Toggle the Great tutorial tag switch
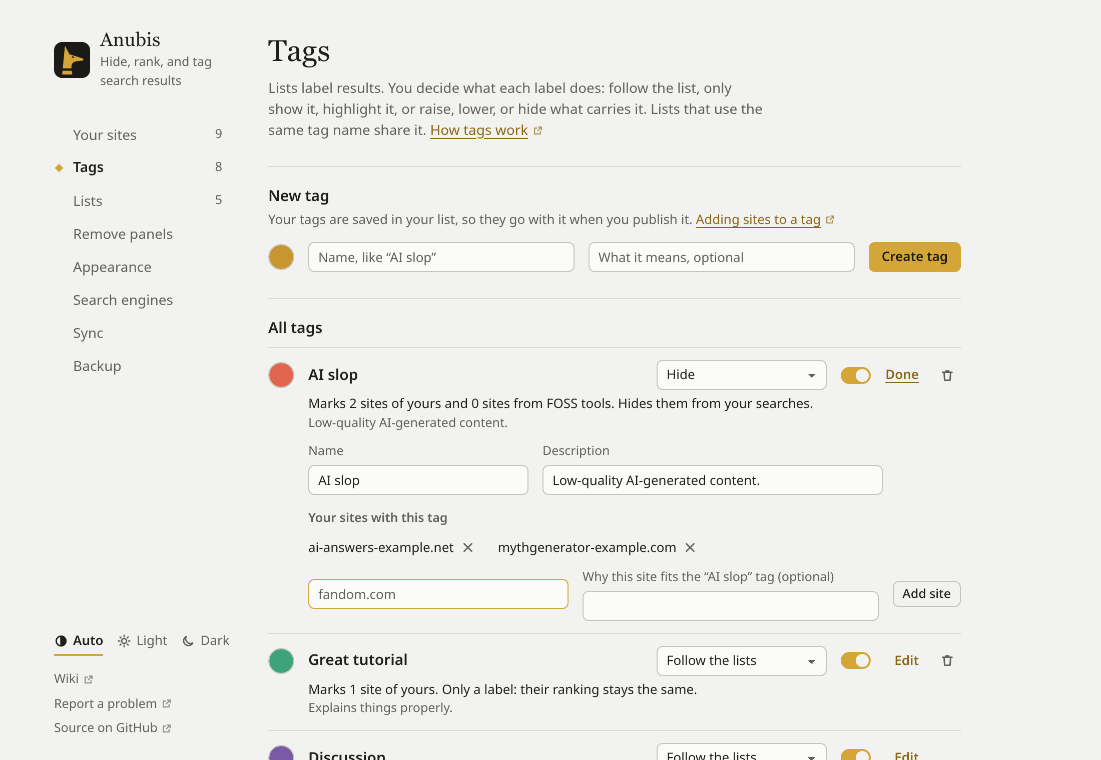The width and height of the screenshot is (1101, 760). 855,660
